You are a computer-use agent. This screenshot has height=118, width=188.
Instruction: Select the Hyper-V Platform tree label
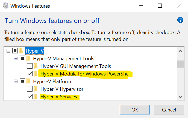tap(52, 81)
